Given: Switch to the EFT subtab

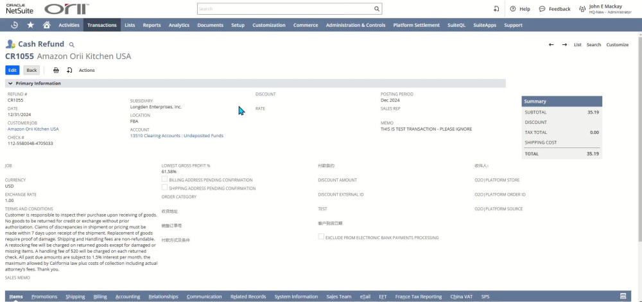Looking at the screenshot, I should tap(383, 297).
